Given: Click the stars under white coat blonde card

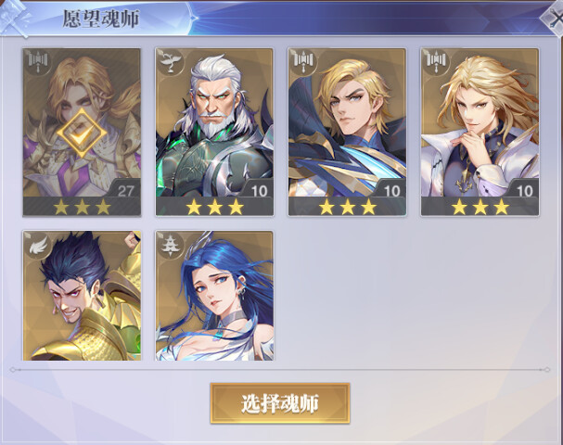Looking at the screenshot, I should 480,207.
